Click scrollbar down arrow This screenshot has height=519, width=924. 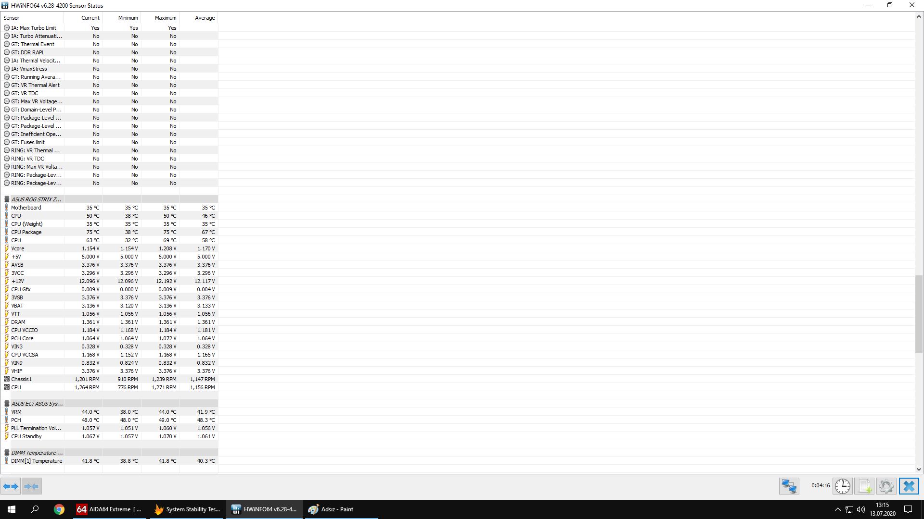[x=919, y=470]
